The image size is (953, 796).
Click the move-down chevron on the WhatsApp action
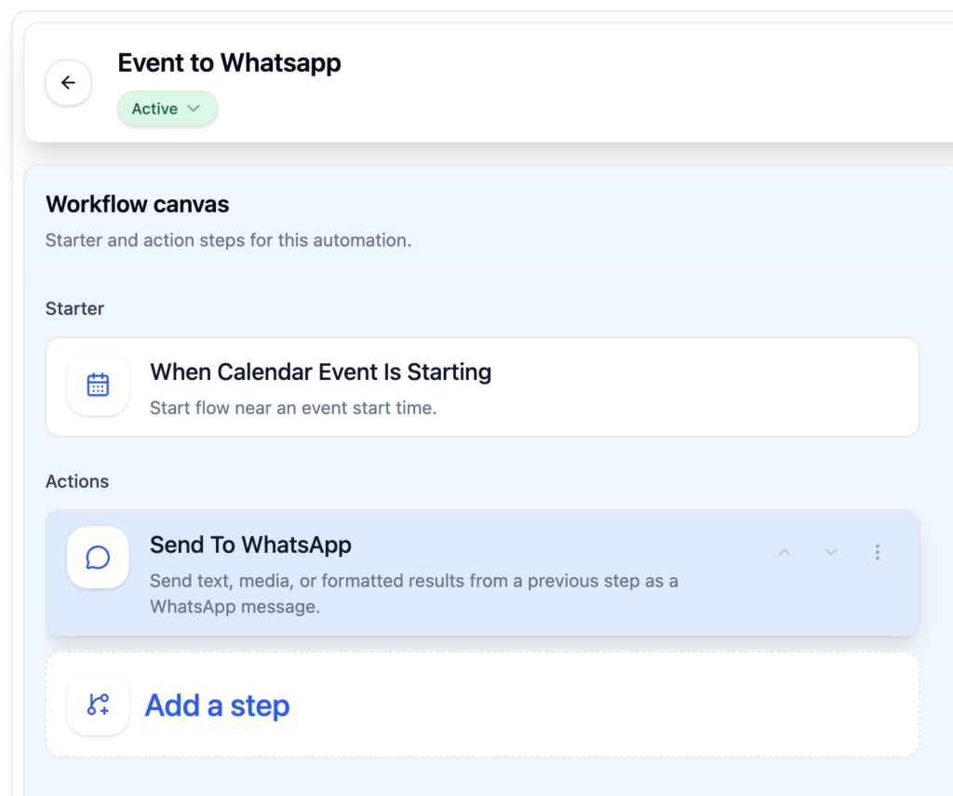[831, 551]
